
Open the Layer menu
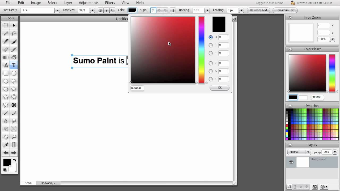pos(68,3)
